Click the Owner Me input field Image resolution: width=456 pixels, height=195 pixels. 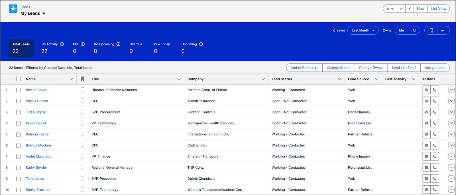[407, 30]
